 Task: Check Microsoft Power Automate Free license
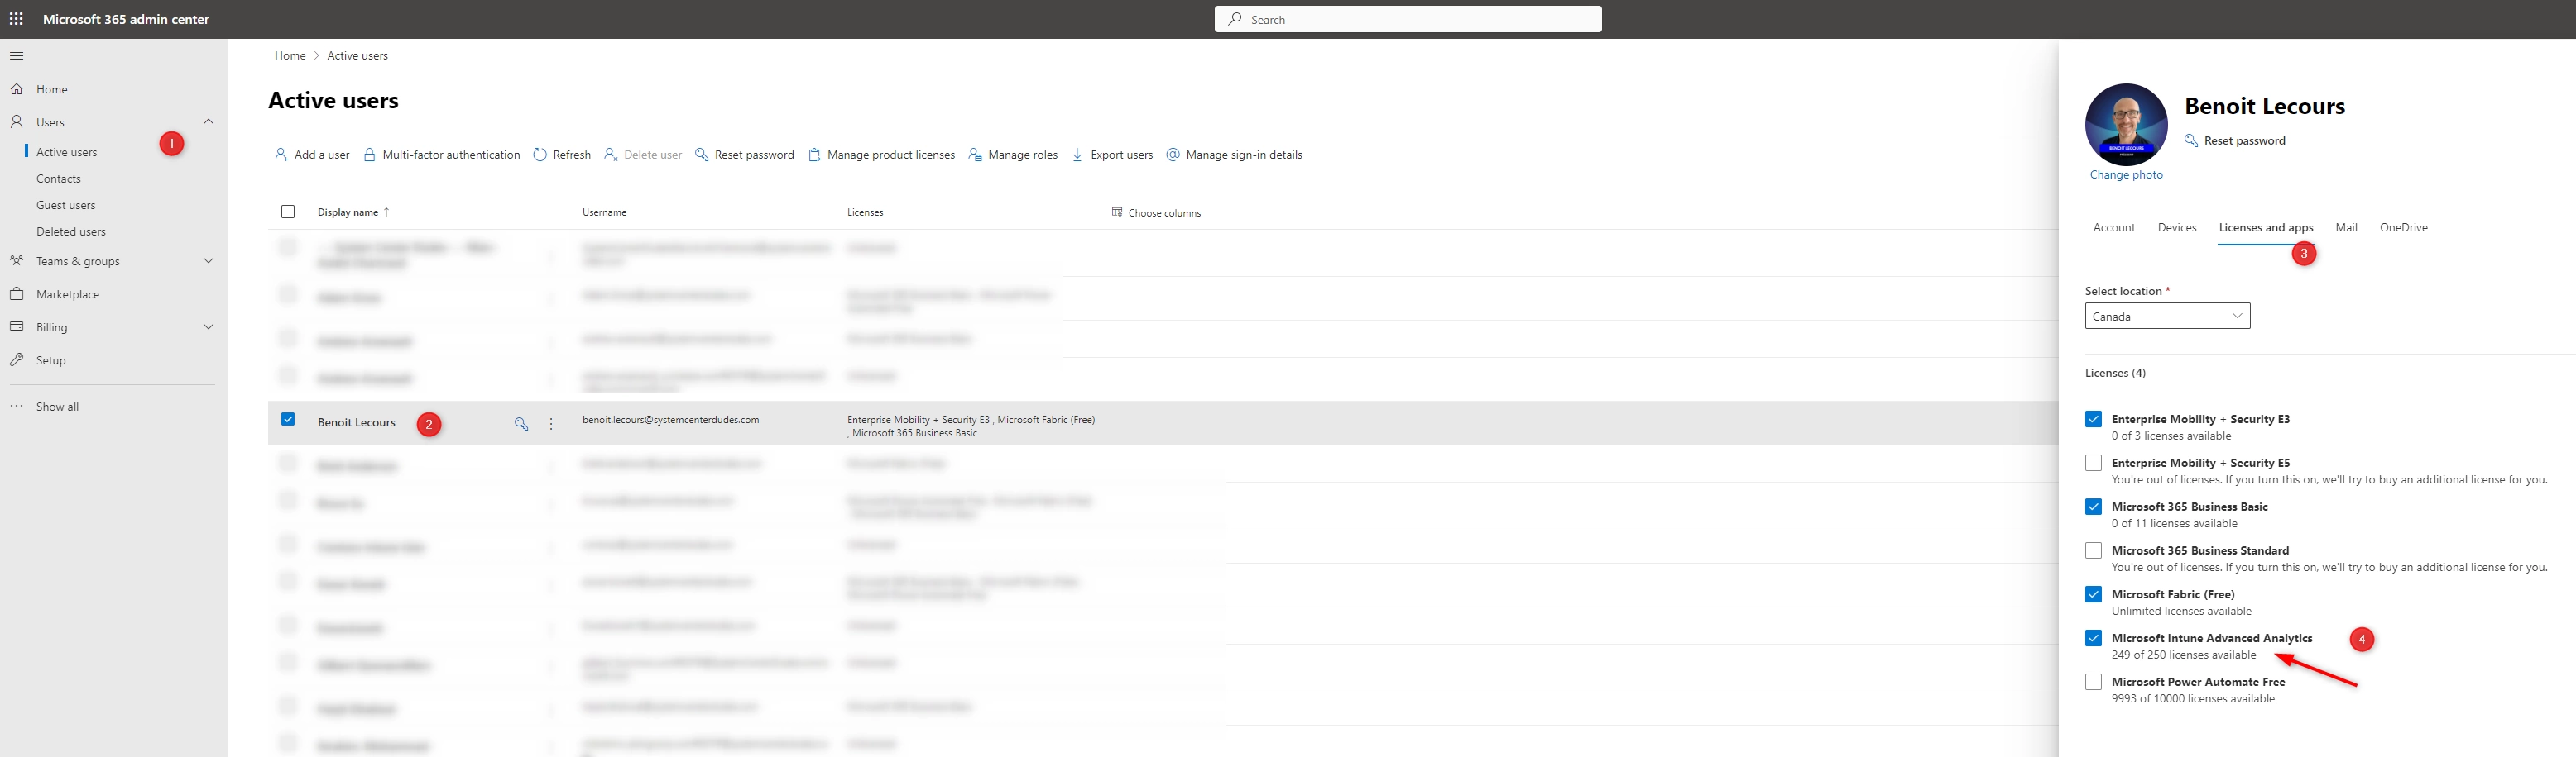click(2093, 682)
